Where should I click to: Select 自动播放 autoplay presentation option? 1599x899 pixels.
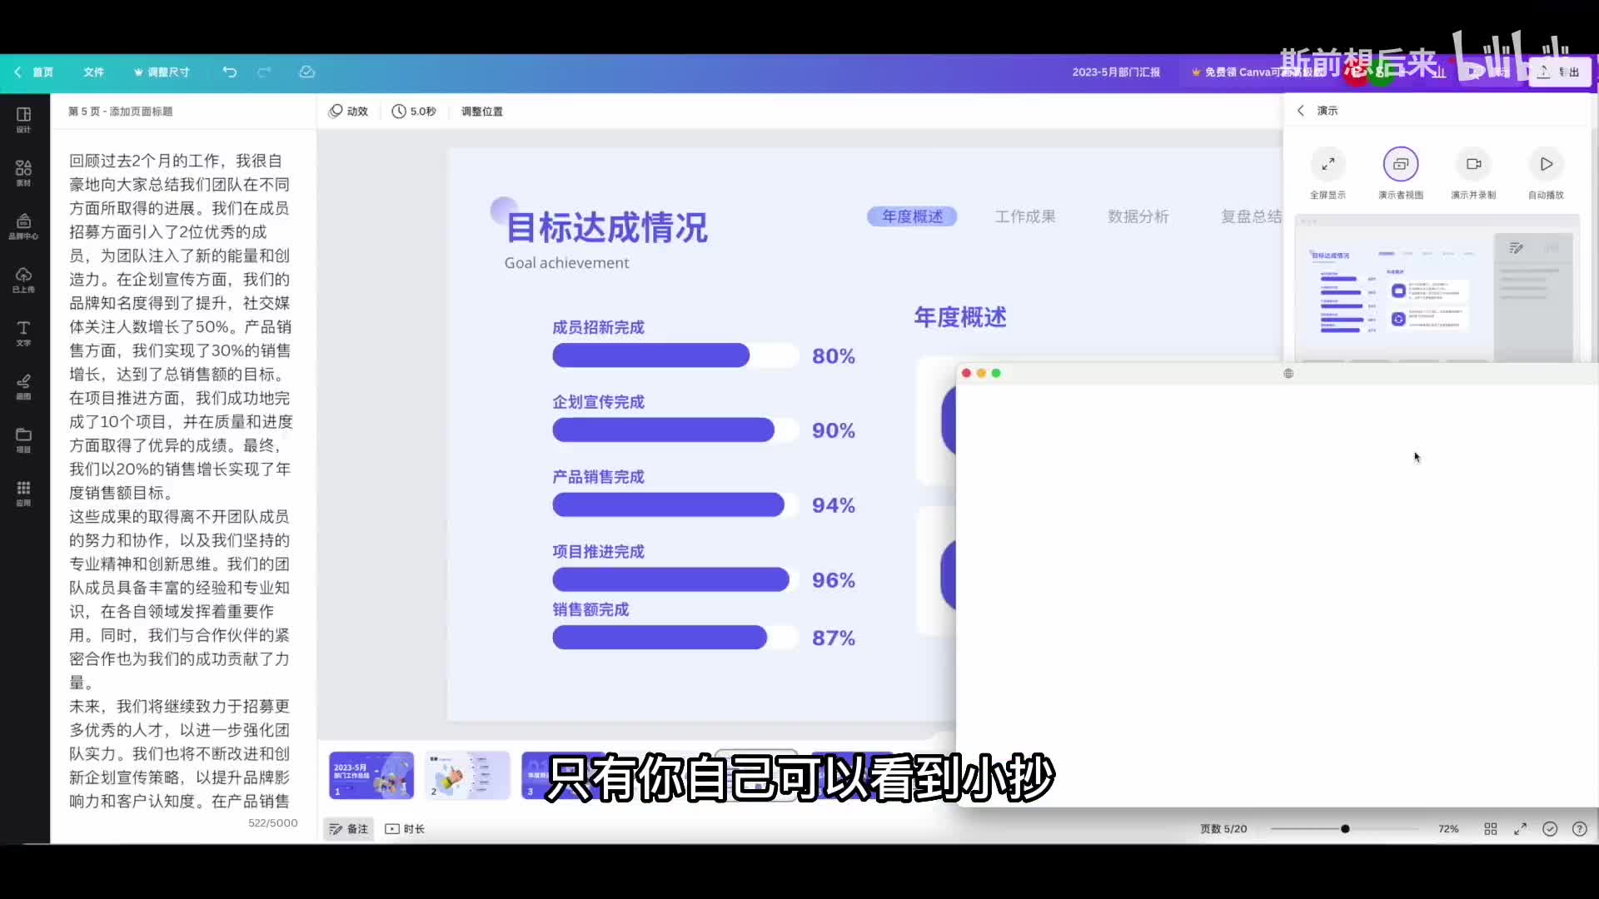pyautogui.click(x=1546, y=165)
